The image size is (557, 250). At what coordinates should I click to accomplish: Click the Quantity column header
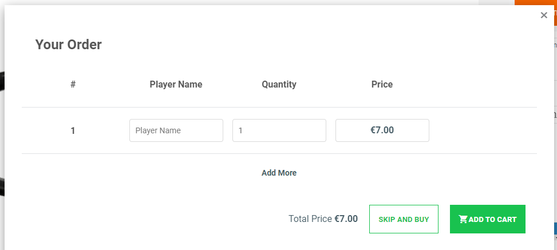[x=279, y=85]
